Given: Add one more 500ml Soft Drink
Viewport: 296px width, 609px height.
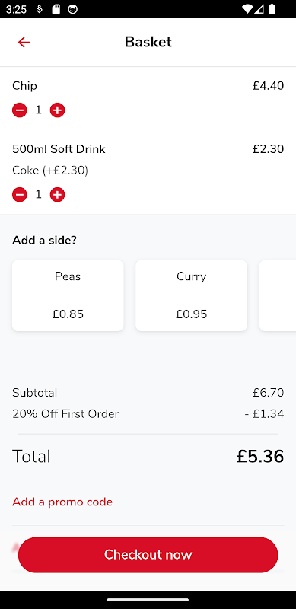Looking at the screenshot, I should pos(57,195).
